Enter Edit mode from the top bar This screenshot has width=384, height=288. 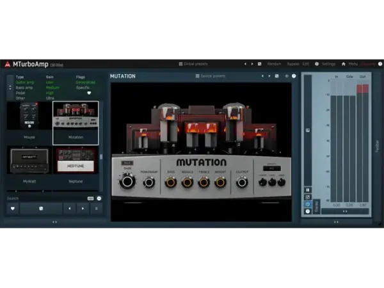pyautogui.click(x=306, y=64)
